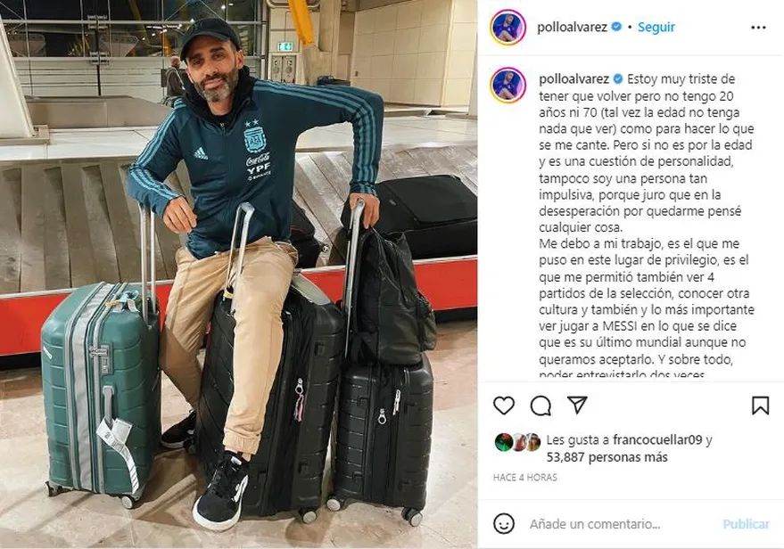Open comments via the speech bubble icon

click(x=541, y=406)
